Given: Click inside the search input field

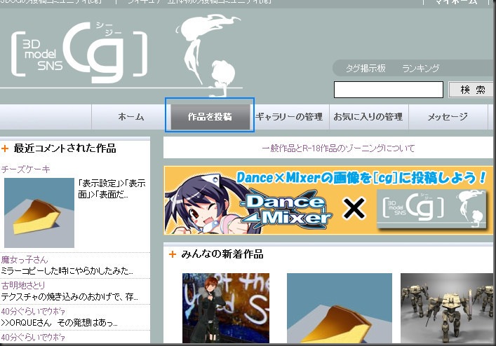Looking at the screenshot, I should click(x=389, y=90).
